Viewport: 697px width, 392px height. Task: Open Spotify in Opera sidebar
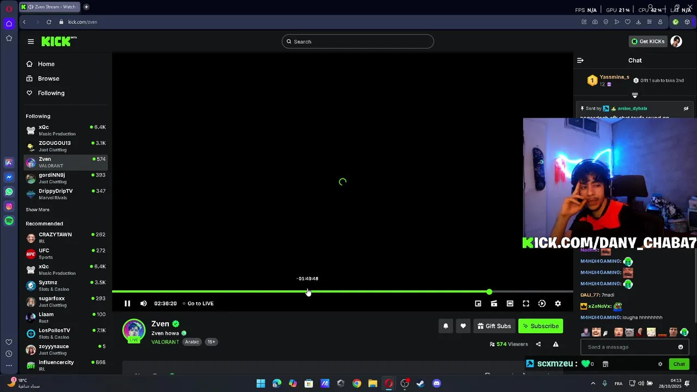[x=9, y=220]
